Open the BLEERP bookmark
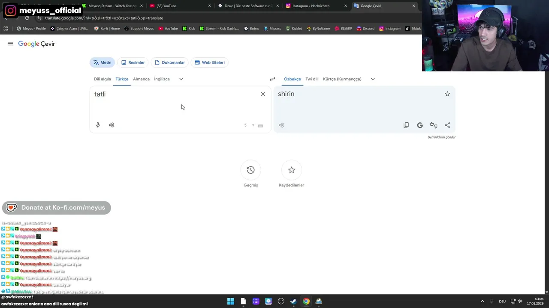Viewport: 549px width, 308px height. point(343,29)
